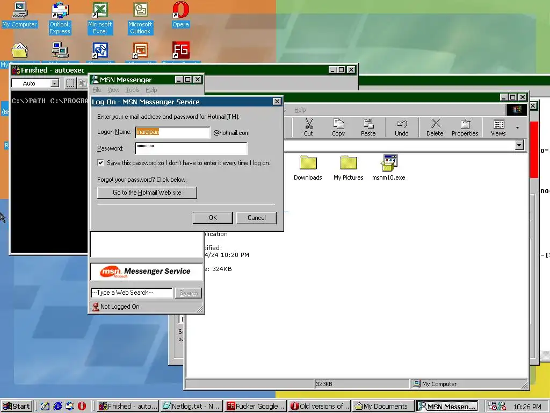
Task: Select the red FG desktop shortcut icon
Action: (181, 50)
